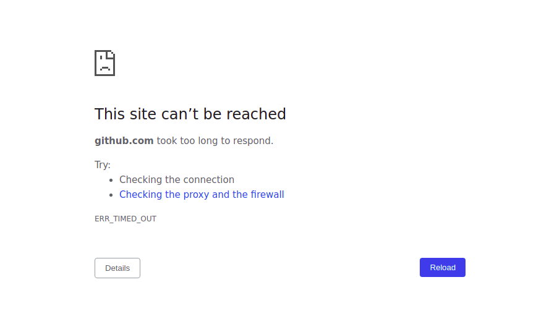536x324 pixels.
Task: Open the Details section
Action: [x=117, y=268]
